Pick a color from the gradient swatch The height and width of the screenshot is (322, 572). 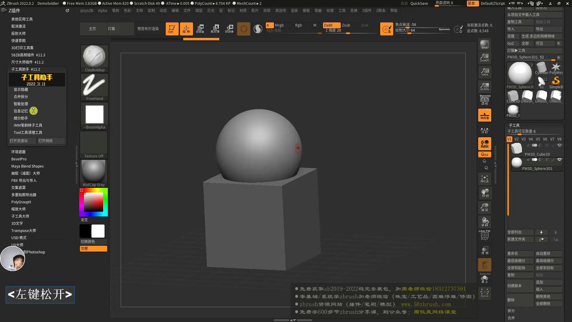pos(93,202)
